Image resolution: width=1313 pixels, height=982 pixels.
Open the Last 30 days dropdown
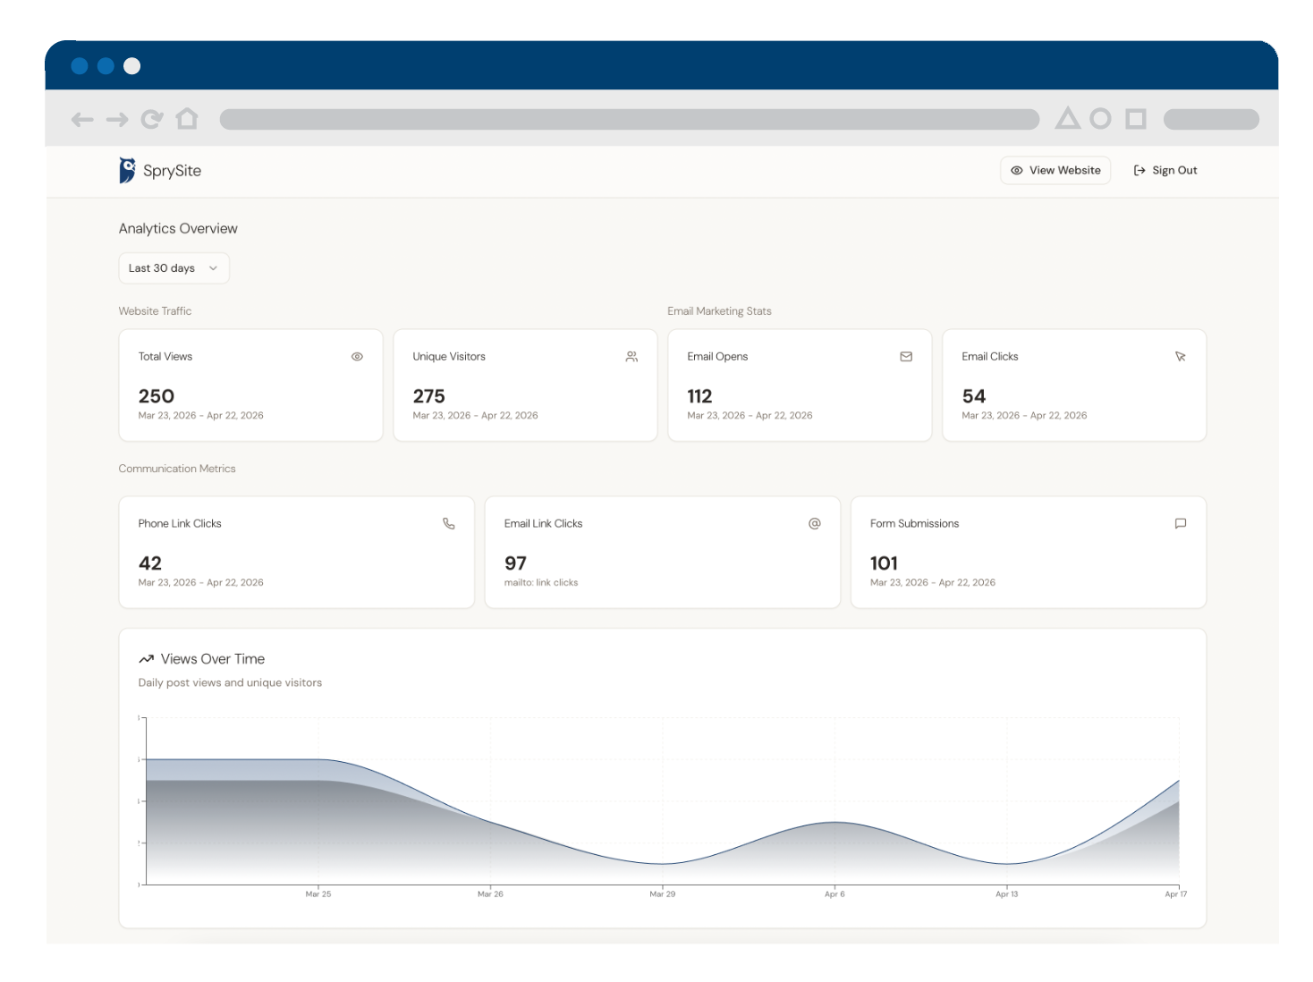tap(174, 268)
